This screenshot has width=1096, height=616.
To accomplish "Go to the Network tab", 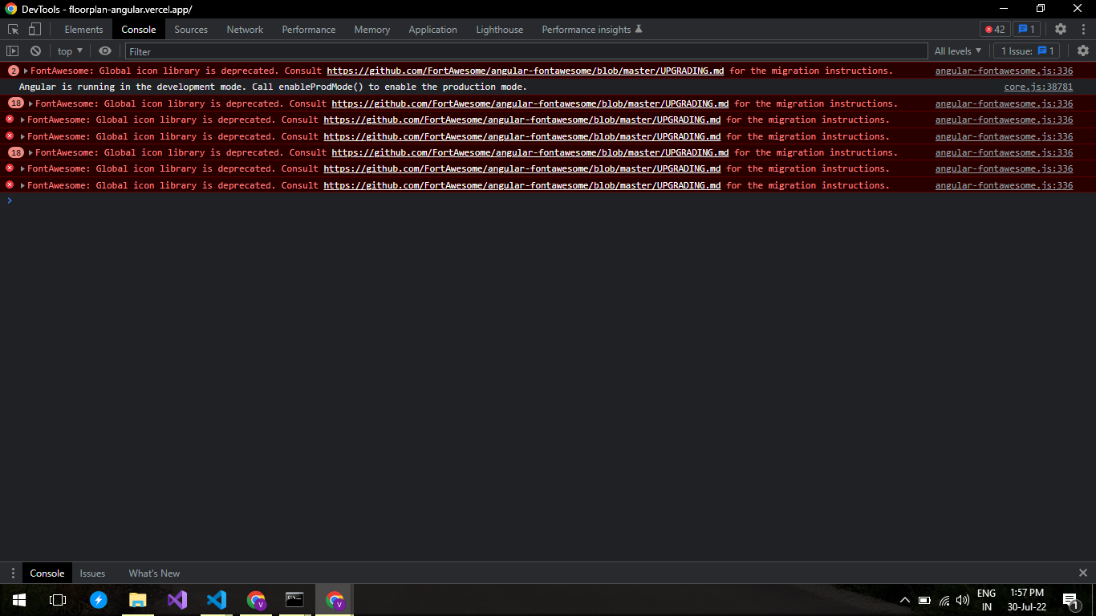I will [x=245, y=30].
